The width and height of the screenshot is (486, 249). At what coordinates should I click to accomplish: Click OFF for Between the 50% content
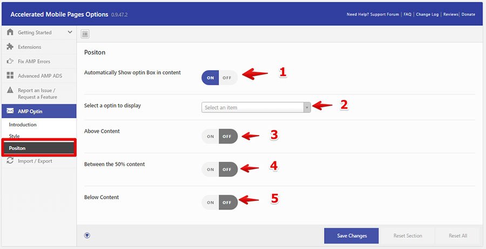tap(228, 169)
